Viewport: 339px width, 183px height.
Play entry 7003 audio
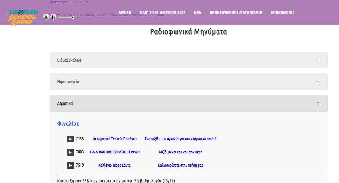pos(70,152)
